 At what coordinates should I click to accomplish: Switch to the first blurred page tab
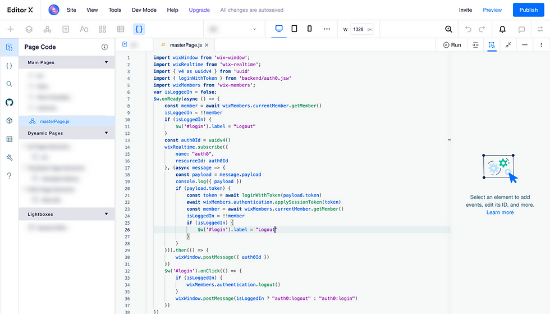pos(134,44)
